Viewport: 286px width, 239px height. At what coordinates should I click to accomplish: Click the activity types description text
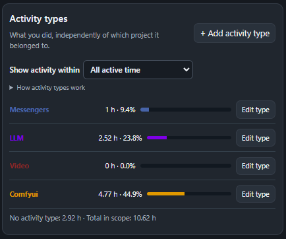84,40
